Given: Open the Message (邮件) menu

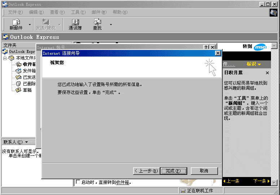Looking at the screenshot, I should 99,12.
